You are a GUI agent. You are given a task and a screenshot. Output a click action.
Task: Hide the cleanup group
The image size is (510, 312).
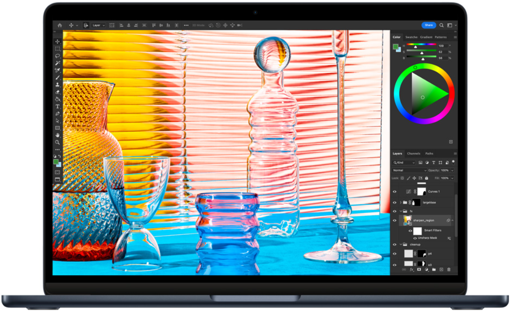coord(395,245)
